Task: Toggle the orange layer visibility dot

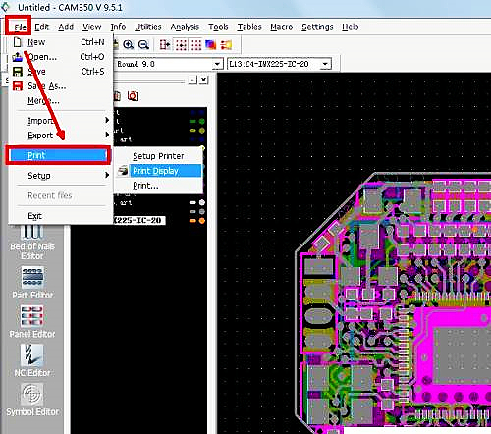Action: tap(202, 221)
